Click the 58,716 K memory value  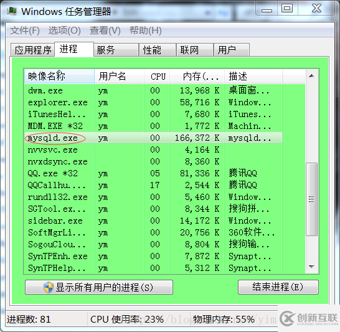pos(200,102)
